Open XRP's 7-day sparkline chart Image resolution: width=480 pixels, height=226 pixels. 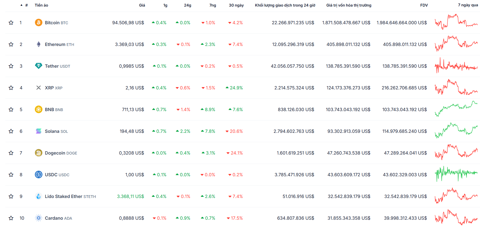pyautogui.click(x=456, y=87)
